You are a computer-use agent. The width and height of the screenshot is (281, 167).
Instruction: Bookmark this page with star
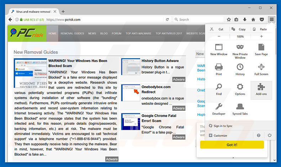coord(229,20)
